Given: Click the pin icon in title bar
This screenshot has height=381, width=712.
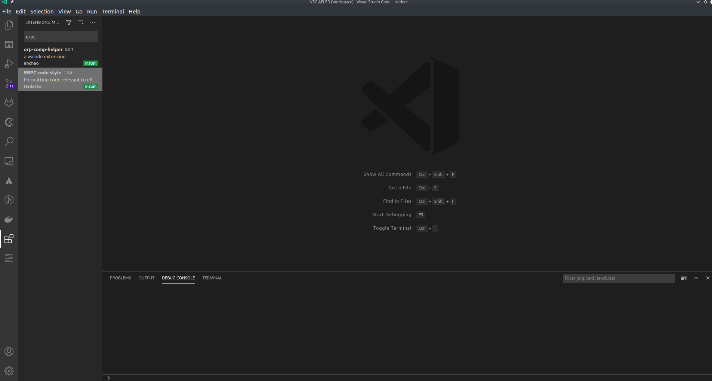Looking at the screenshot, I should [x=12, y=2].
